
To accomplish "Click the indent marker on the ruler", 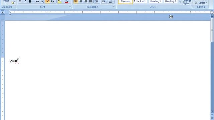I will [x=10, y=12].
